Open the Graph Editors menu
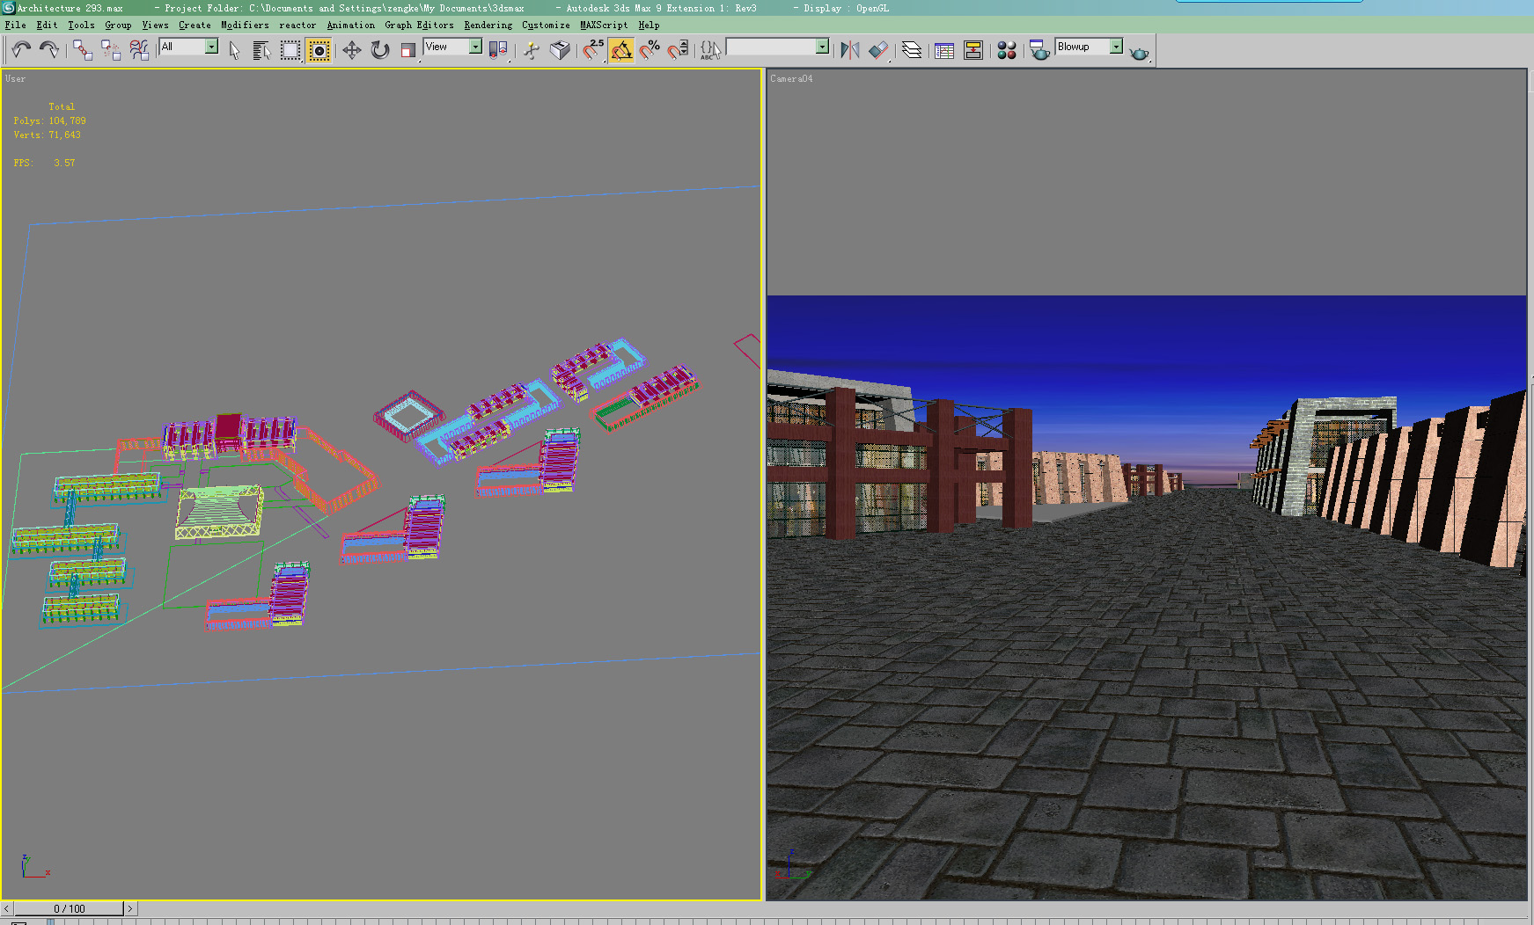This screenshot has height=925, width=1534. [419, 25]
